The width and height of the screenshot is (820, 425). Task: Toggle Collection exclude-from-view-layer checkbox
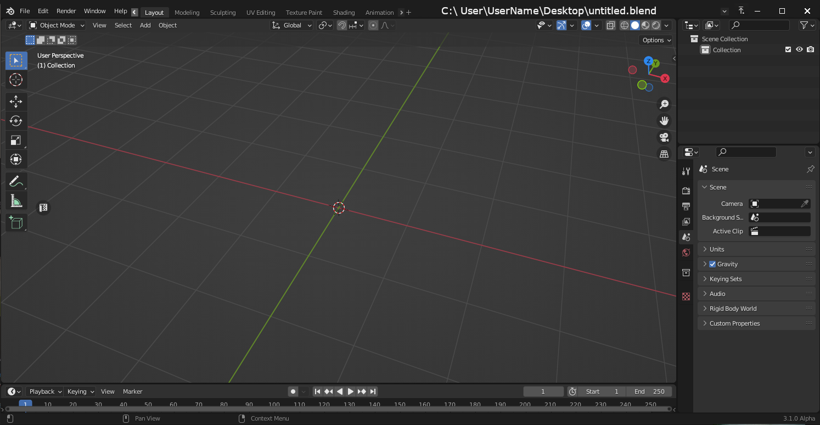tap(788, 49)
